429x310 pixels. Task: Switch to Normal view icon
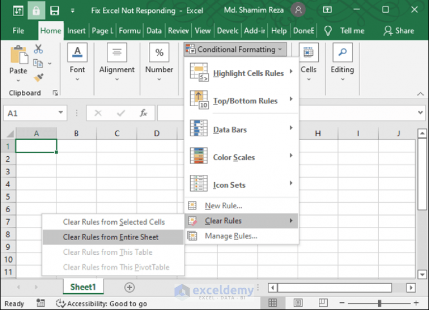[x=272, y=303]
